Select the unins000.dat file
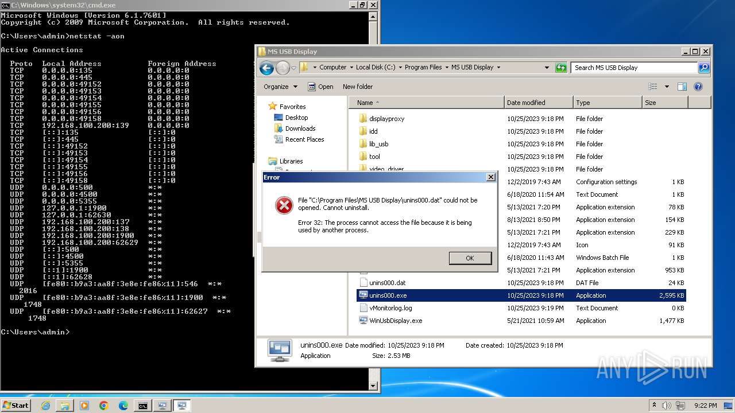Viewport: 735px width, 413px height. (387, 283)
